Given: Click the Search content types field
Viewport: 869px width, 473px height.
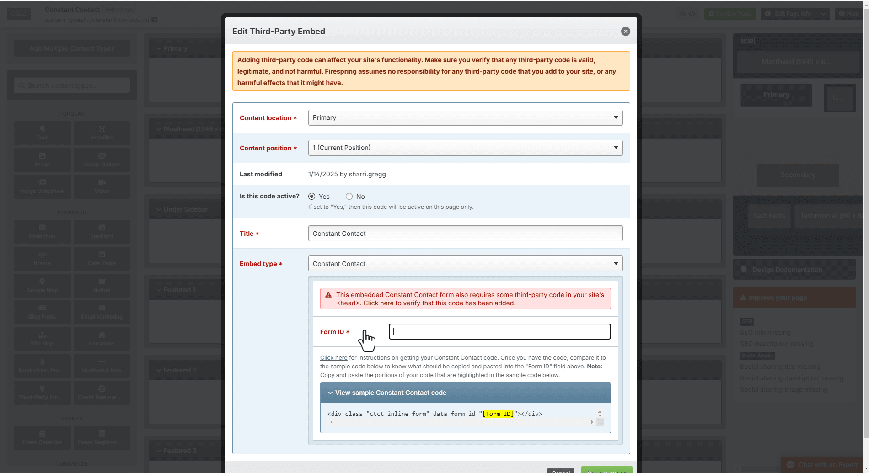Looking at the screenshot, I should 72,85.
